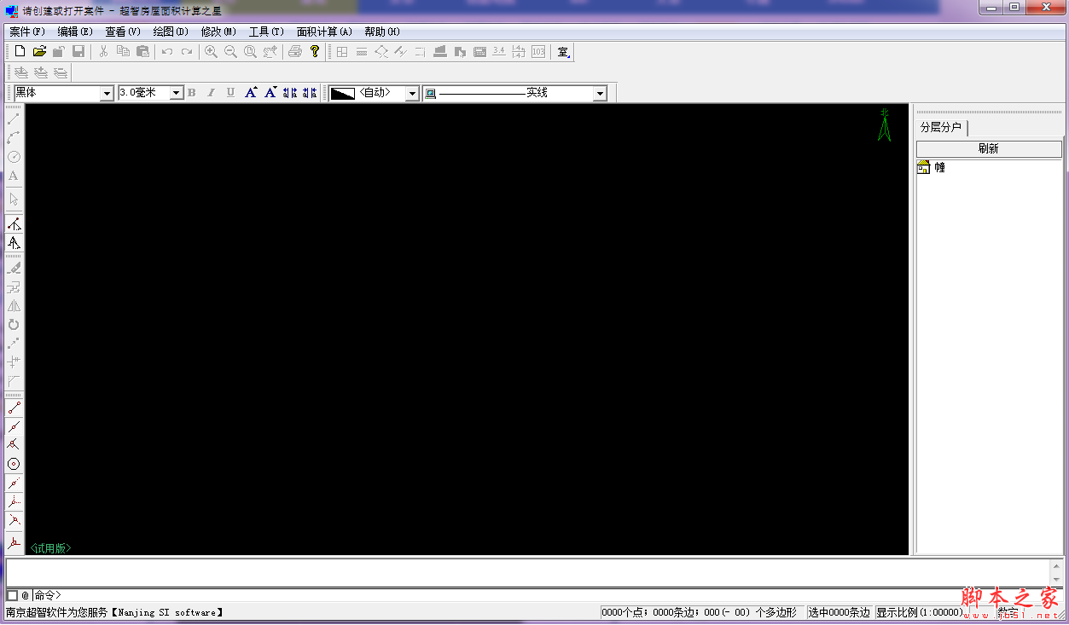Select the arrow selection tool
The image size is (1069, 625).
13,199
